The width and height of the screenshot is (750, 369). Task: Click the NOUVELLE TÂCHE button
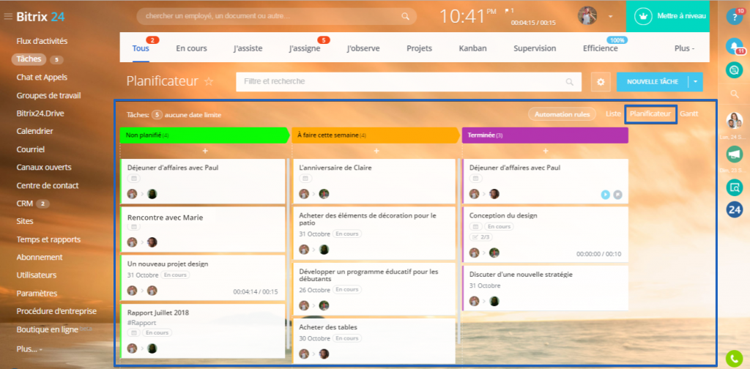(x=653, y=82)
